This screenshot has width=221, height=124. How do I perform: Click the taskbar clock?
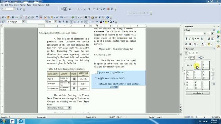tap(214, 121)
